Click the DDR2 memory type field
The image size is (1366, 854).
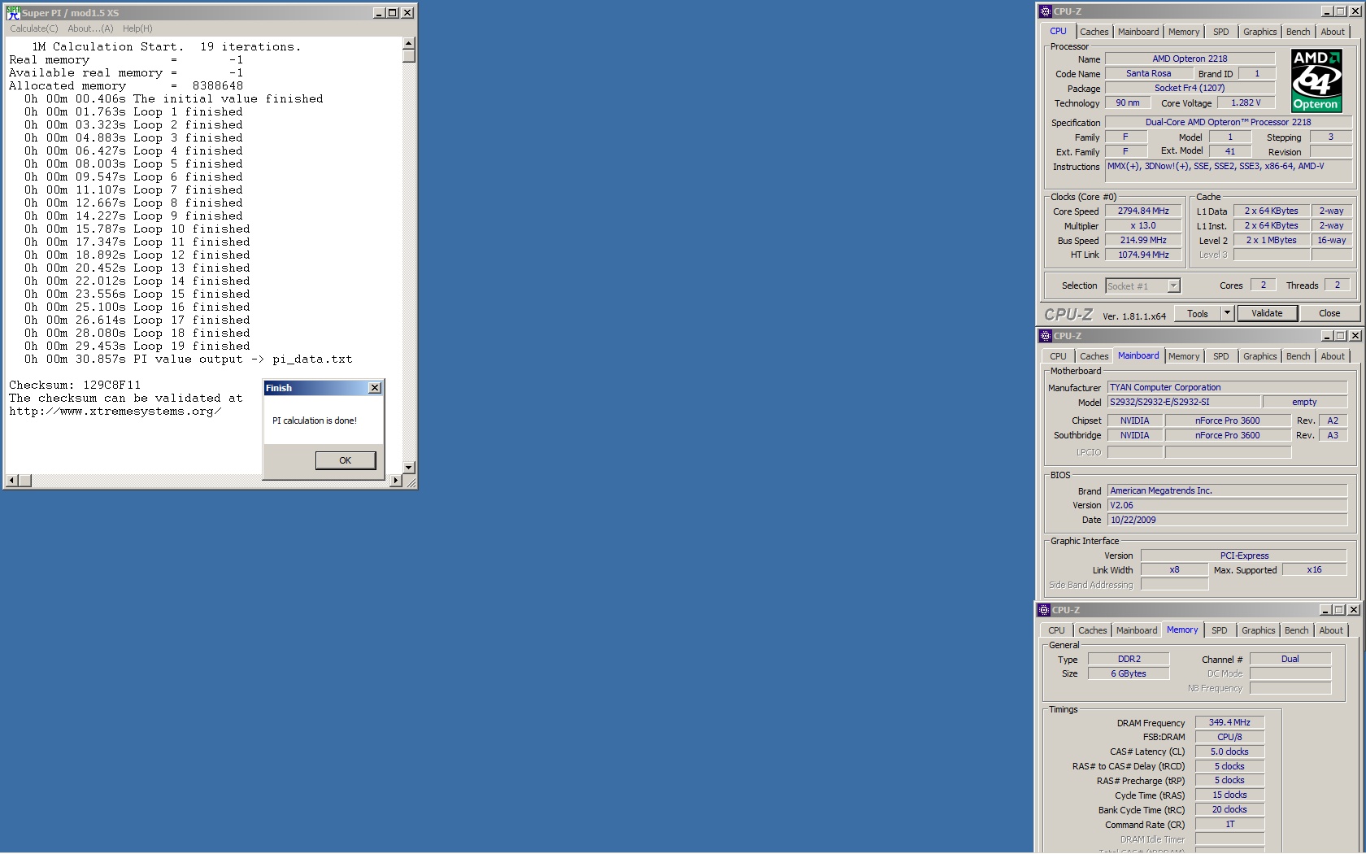[1129, 659]
